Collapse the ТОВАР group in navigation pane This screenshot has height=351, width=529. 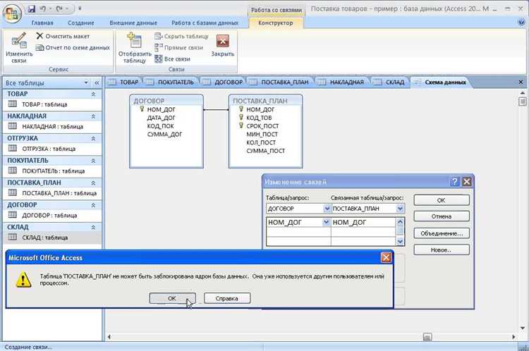(93, 94)
